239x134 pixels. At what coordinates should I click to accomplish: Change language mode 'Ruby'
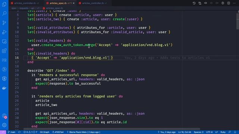(223, 132)
